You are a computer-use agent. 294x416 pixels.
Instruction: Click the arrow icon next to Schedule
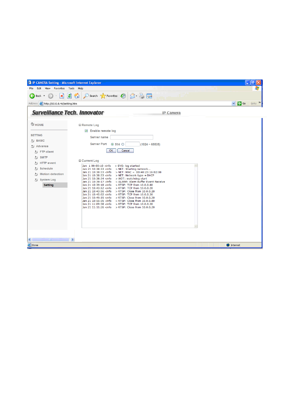pyautogui.click(x=36, y=168)
